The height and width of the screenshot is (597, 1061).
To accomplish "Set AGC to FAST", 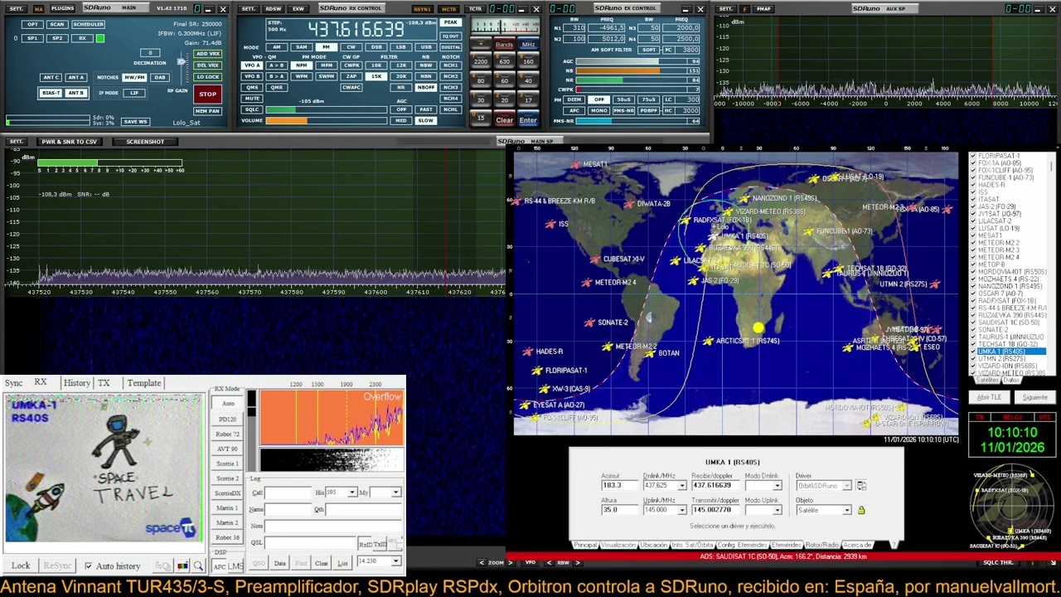I will [426, 109].
